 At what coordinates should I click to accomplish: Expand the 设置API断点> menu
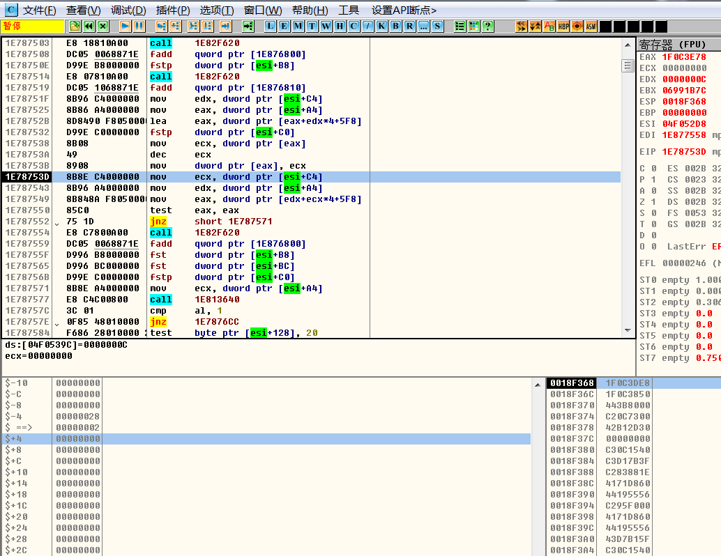tap(404, 10)
